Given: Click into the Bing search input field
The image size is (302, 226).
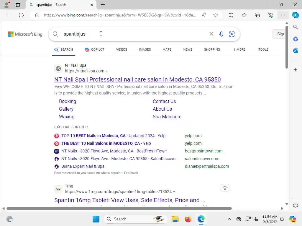Looking at the screenshot, I should click(135, 34).
